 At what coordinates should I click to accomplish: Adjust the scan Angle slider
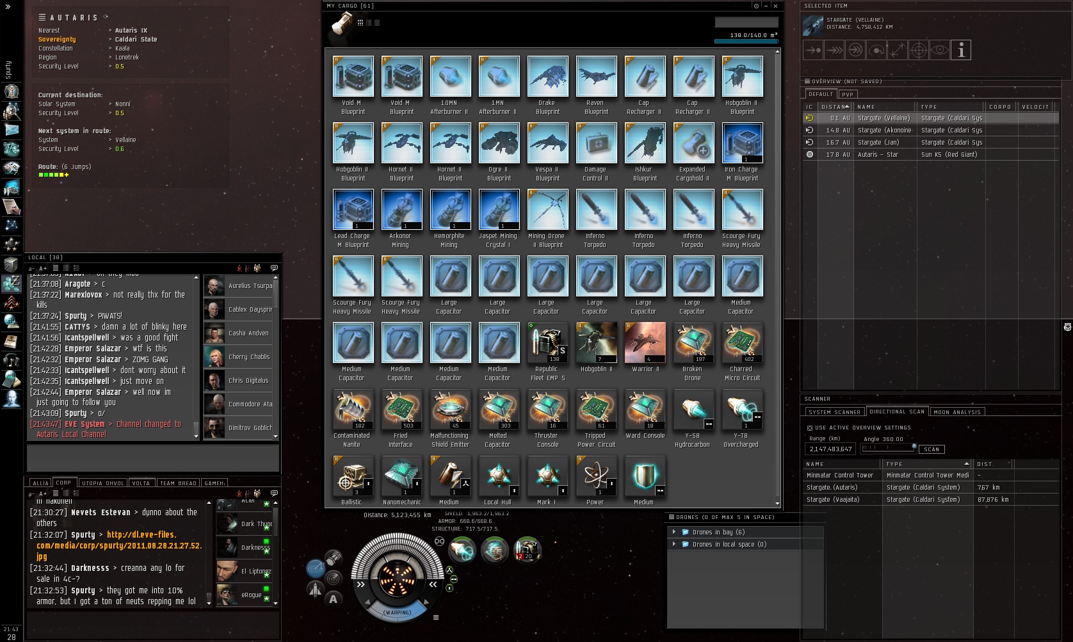(889, 448)
